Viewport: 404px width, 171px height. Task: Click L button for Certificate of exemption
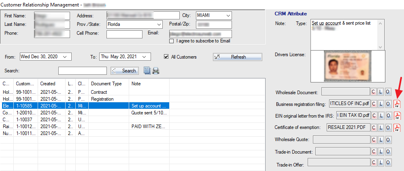[x=381, y=127]
